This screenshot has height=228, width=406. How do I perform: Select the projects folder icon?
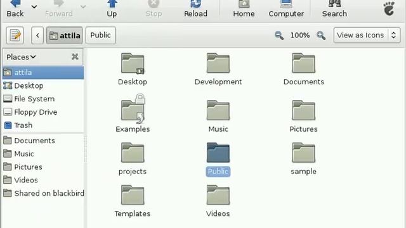pos(133,153)
